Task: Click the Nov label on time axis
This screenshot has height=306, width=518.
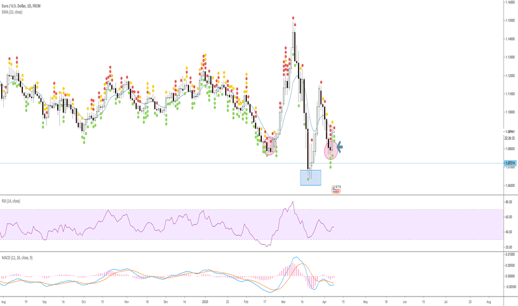Action: [x=127, y=302]
